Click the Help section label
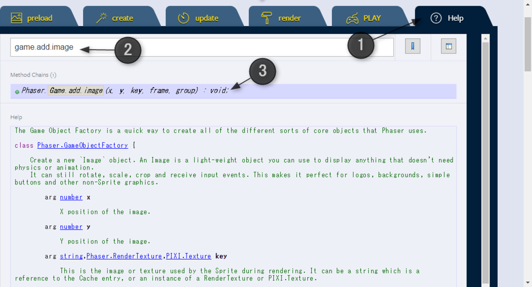The width and height of the screenshot is (532, 287). pyautogui.click(x=16, y=117)
